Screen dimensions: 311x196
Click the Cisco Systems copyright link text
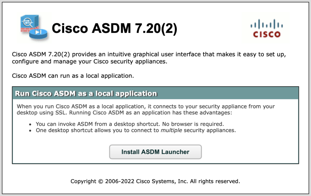(155, 181)
